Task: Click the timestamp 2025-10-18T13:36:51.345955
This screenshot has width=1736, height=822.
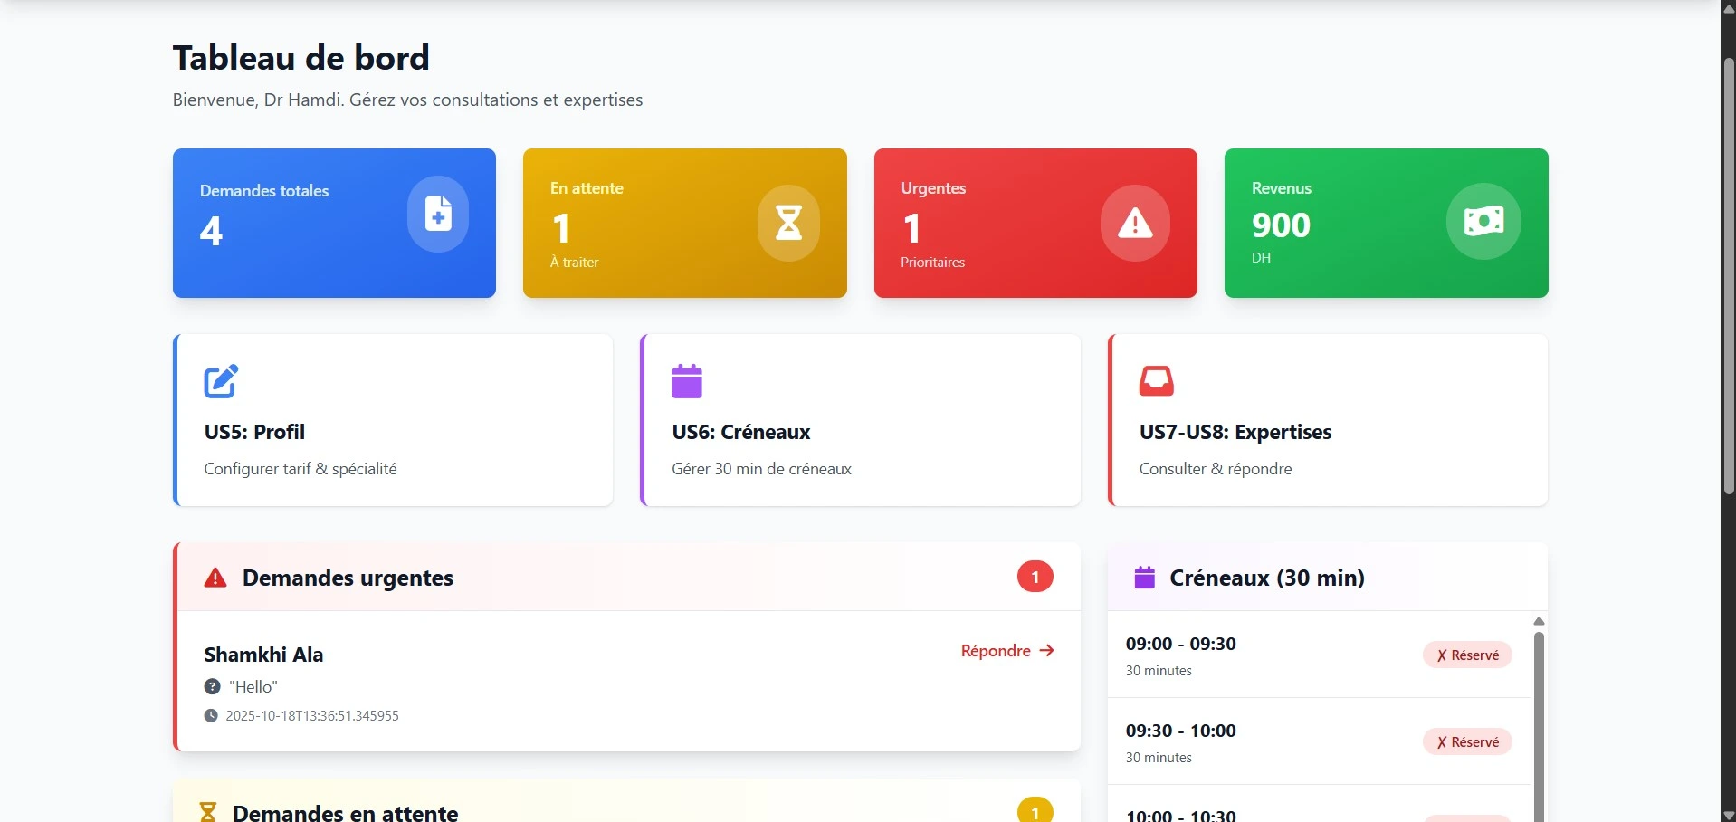Action: pos(312,716)
